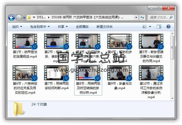182x125 pixels.
Task: Click the refresh button beside address bar
Action: (142, 18)
